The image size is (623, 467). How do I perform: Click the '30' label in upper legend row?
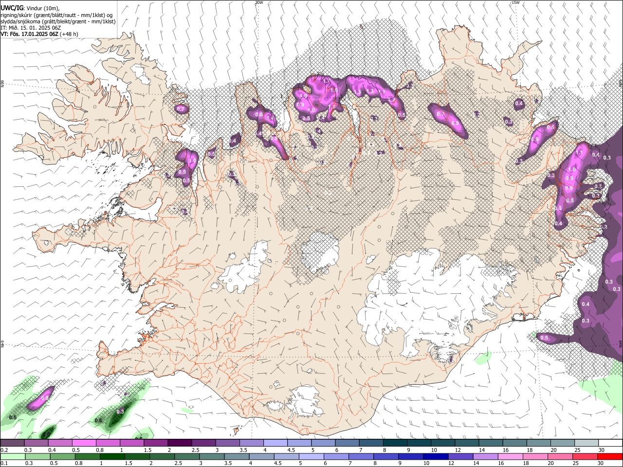[602, 450]
